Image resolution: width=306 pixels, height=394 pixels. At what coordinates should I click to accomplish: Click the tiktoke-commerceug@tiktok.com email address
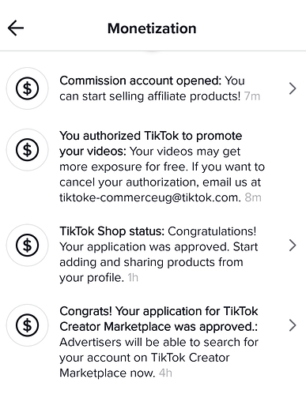(150, 197)
